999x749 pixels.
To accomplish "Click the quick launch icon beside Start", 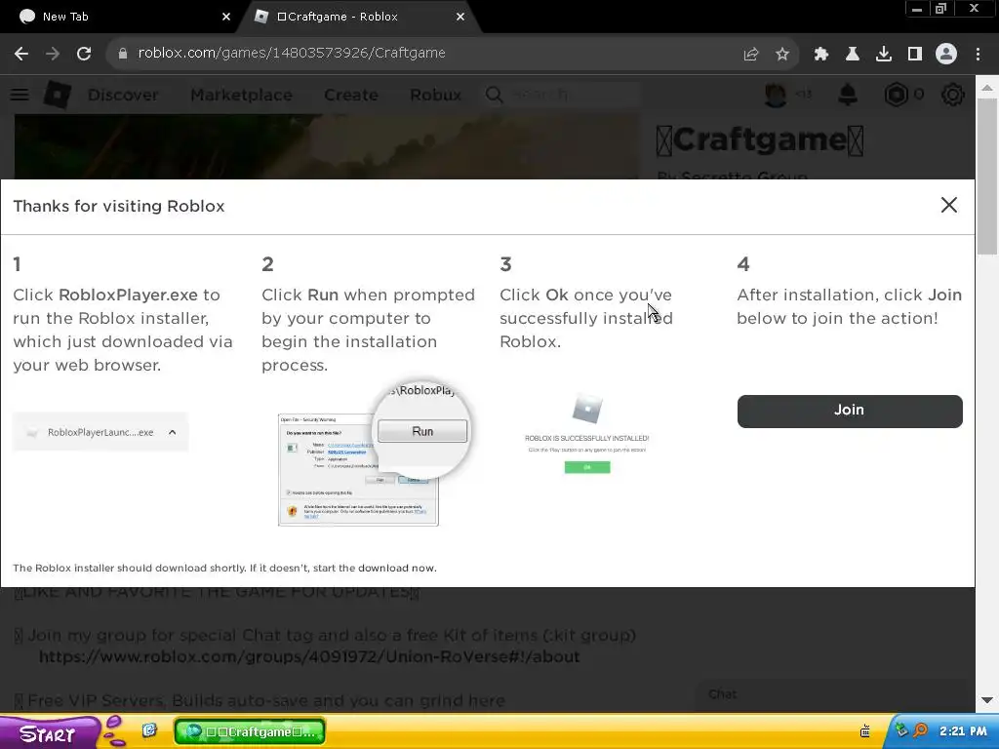I will pyautogui.click(x=149, y=730).
